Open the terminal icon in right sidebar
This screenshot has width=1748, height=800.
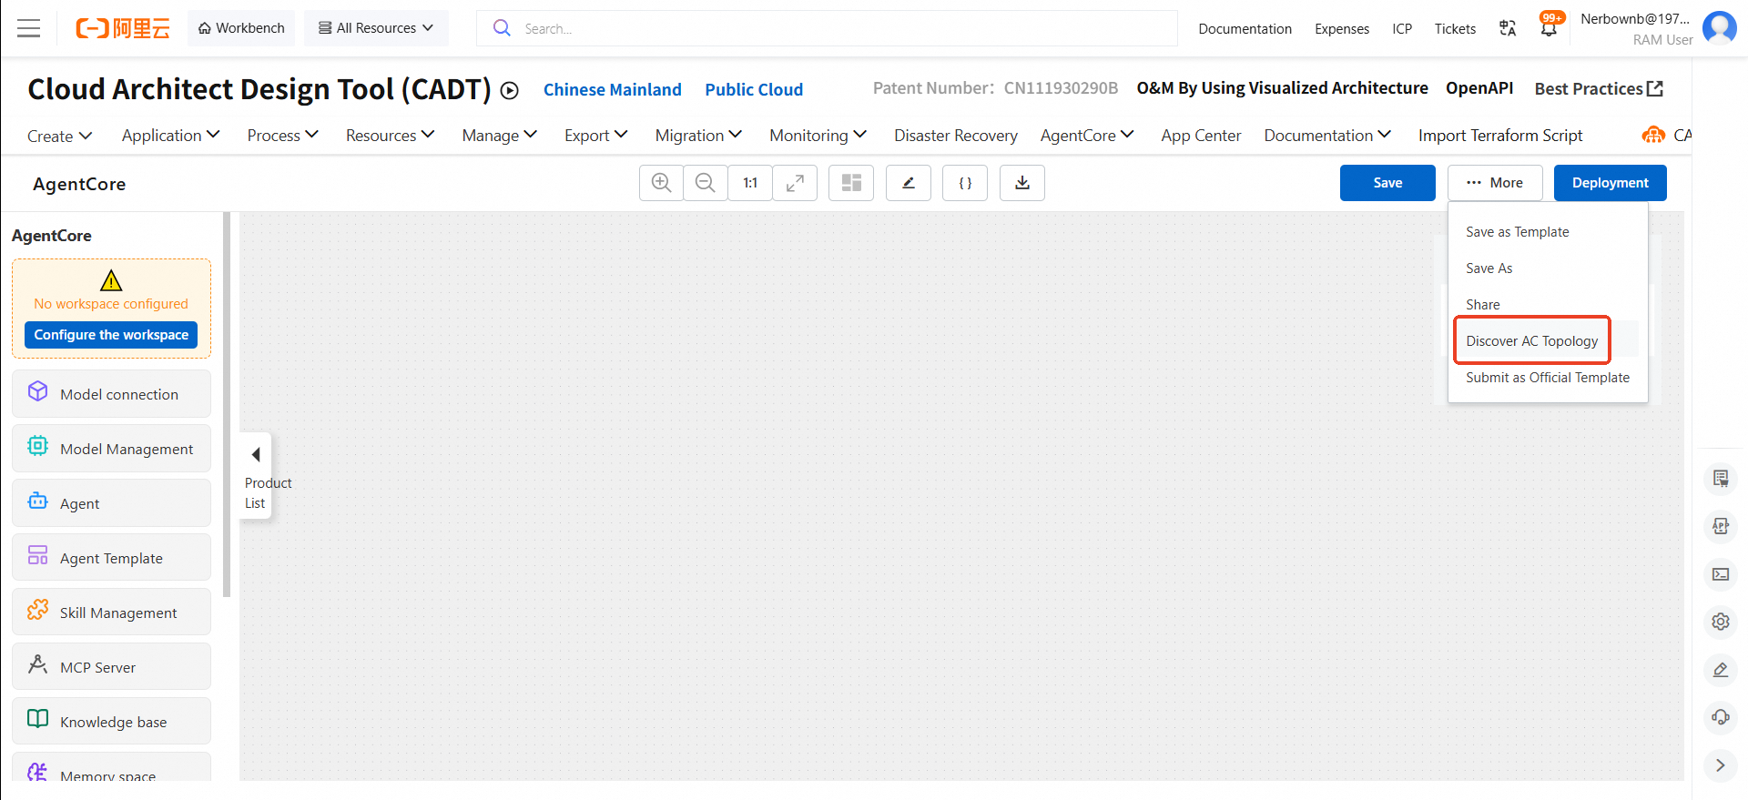point(1721,574)
